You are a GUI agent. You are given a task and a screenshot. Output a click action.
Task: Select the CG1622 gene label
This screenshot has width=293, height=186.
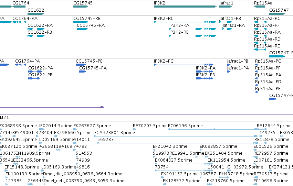(x=36, y=10)
